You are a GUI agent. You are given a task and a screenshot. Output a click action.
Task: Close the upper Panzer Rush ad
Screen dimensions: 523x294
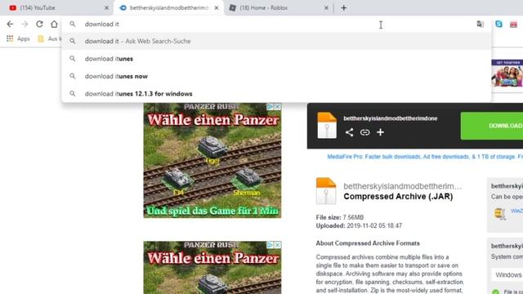coord(277,107)
